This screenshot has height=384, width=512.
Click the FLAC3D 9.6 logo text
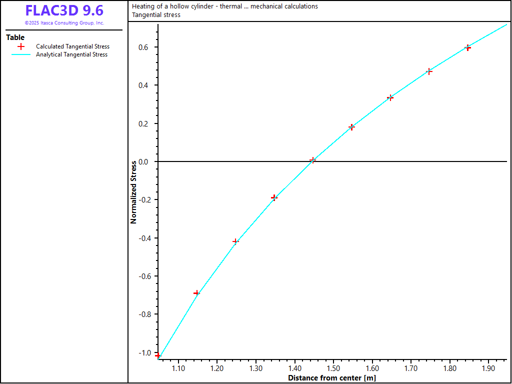point(64,11)
